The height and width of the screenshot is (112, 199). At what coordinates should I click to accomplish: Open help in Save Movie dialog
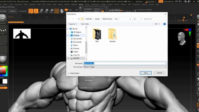click(164, 24)
